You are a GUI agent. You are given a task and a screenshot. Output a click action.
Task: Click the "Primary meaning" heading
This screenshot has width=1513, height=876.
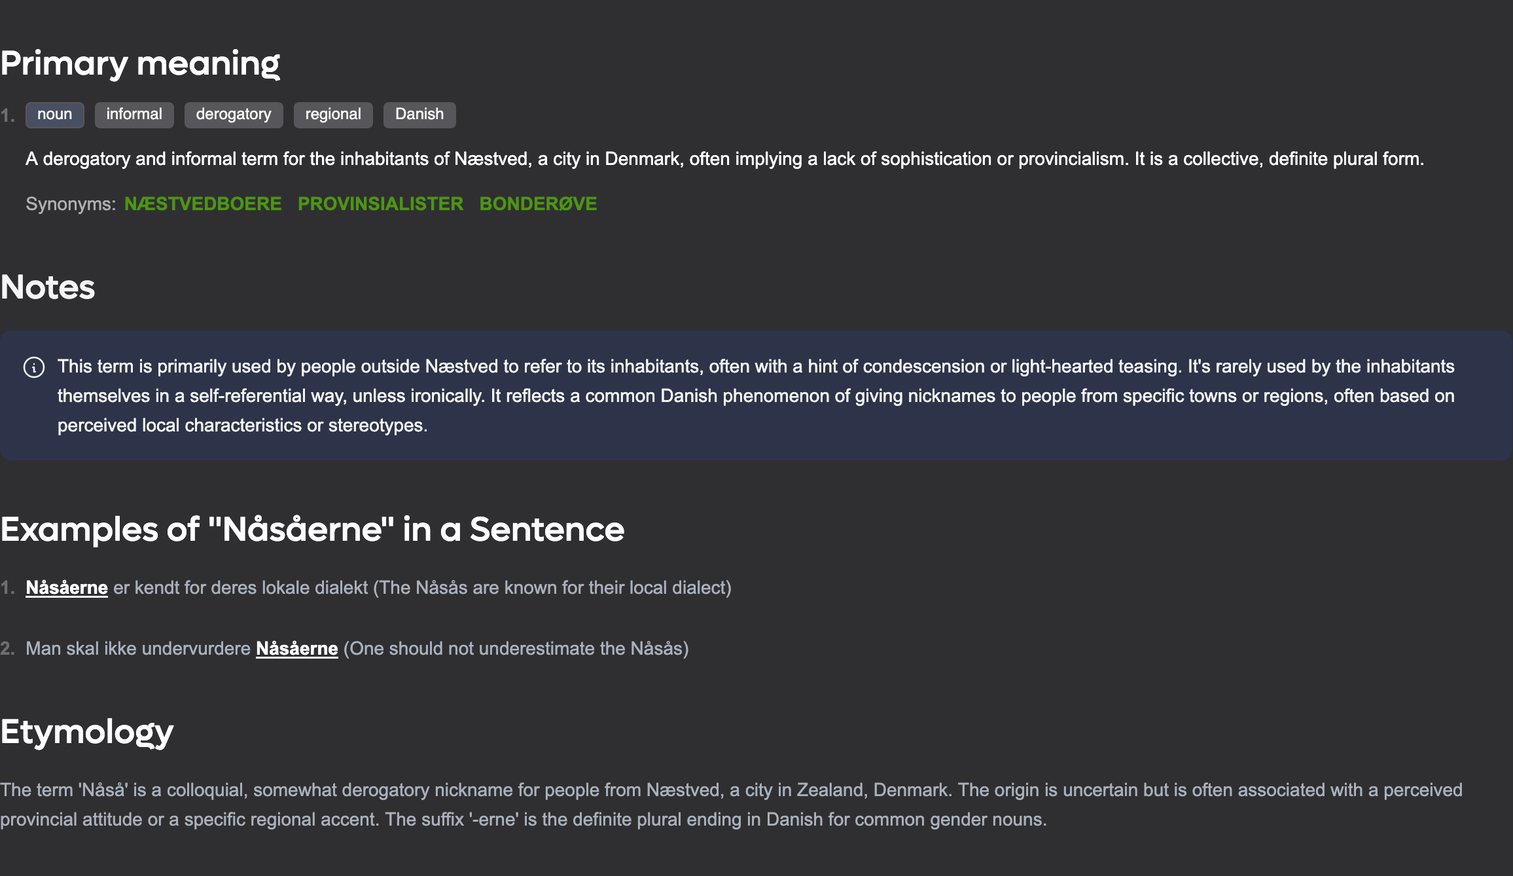point(140,64)
